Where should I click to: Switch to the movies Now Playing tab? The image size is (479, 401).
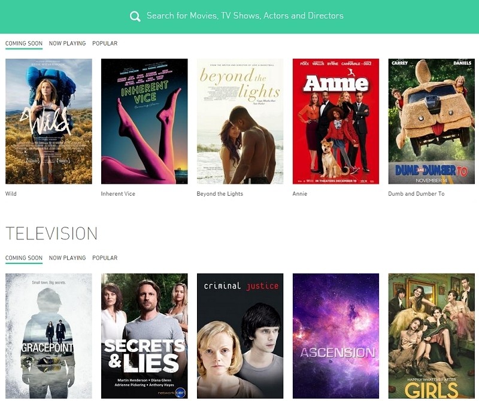67,43
